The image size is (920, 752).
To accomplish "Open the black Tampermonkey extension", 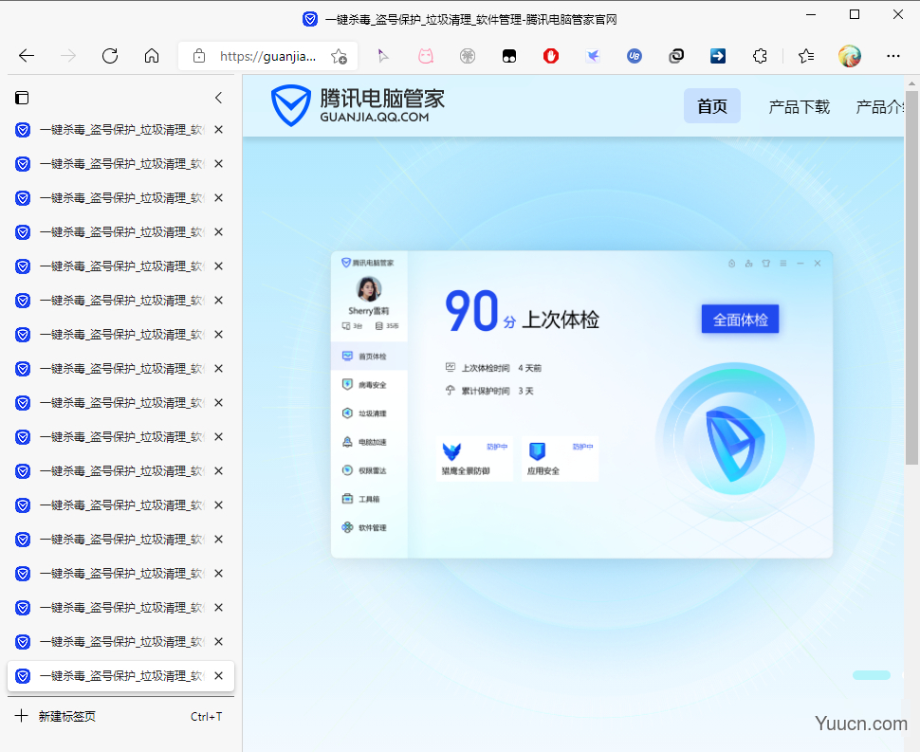I will [508, 56].
